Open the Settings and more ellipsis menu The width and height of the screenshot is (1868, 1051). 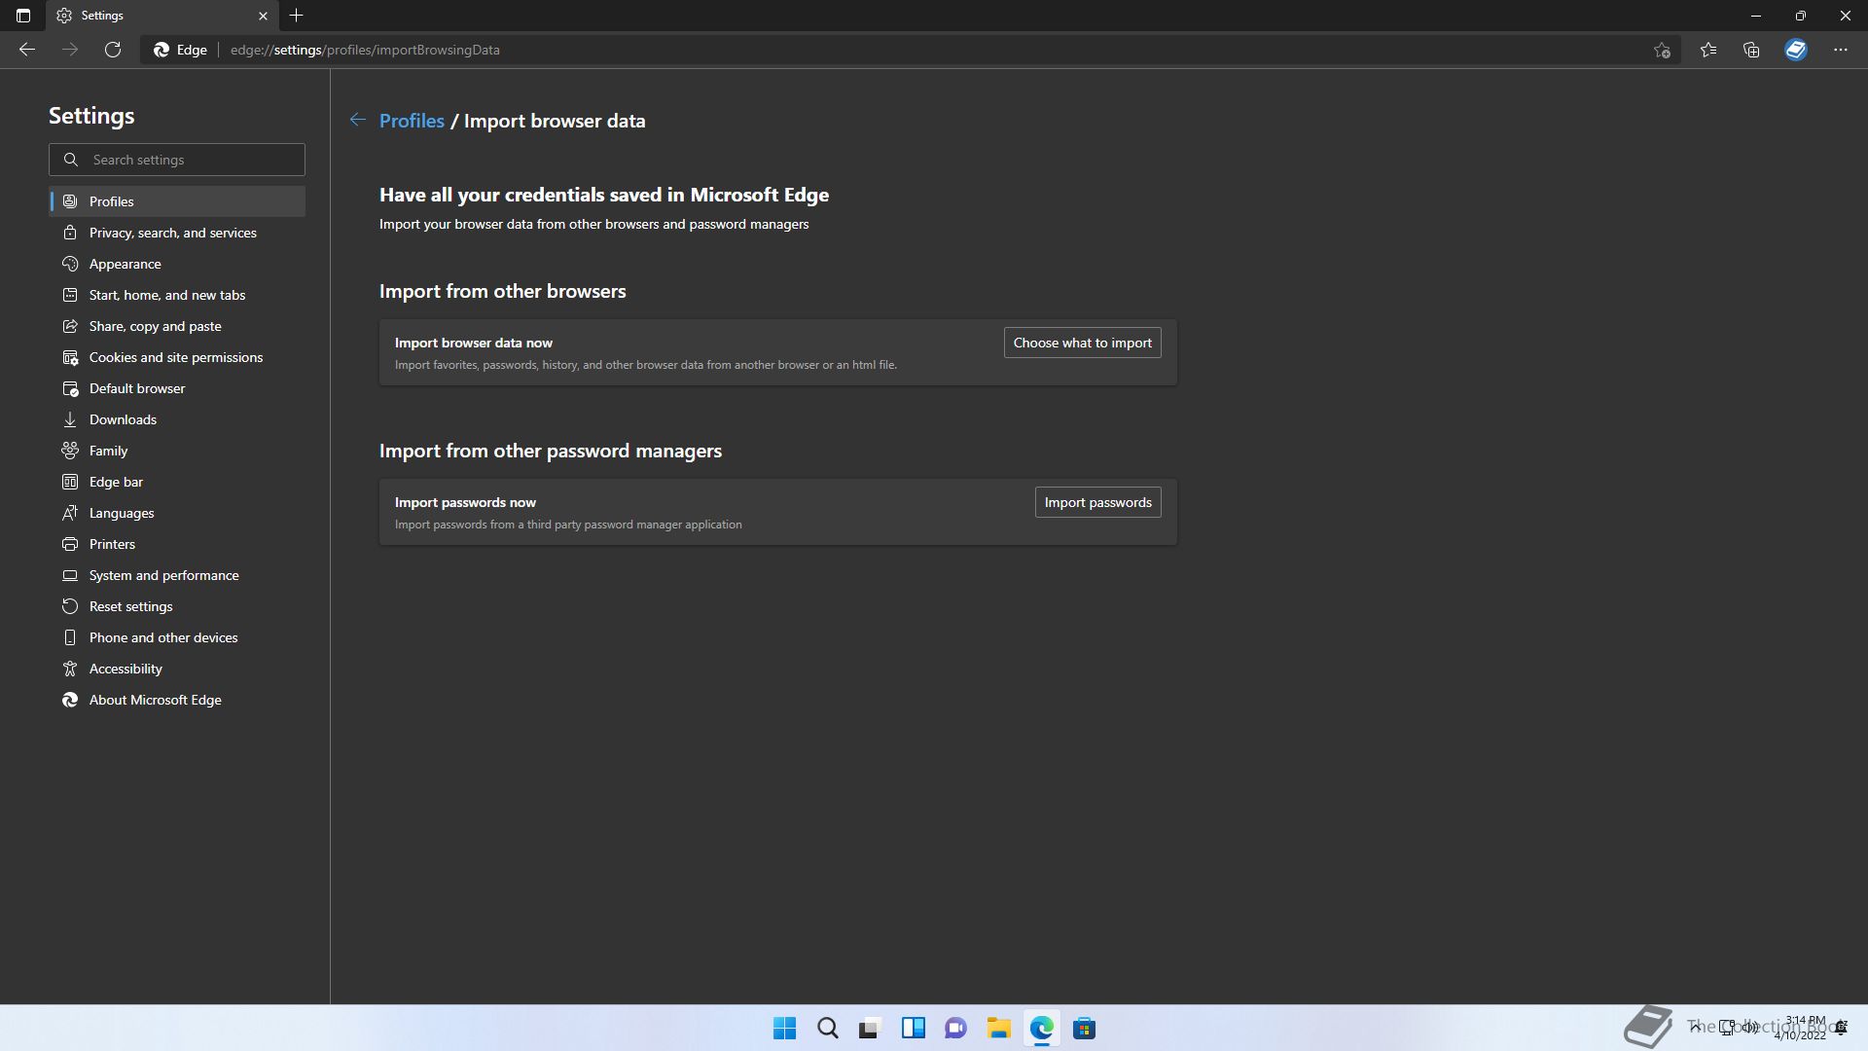1841,50
